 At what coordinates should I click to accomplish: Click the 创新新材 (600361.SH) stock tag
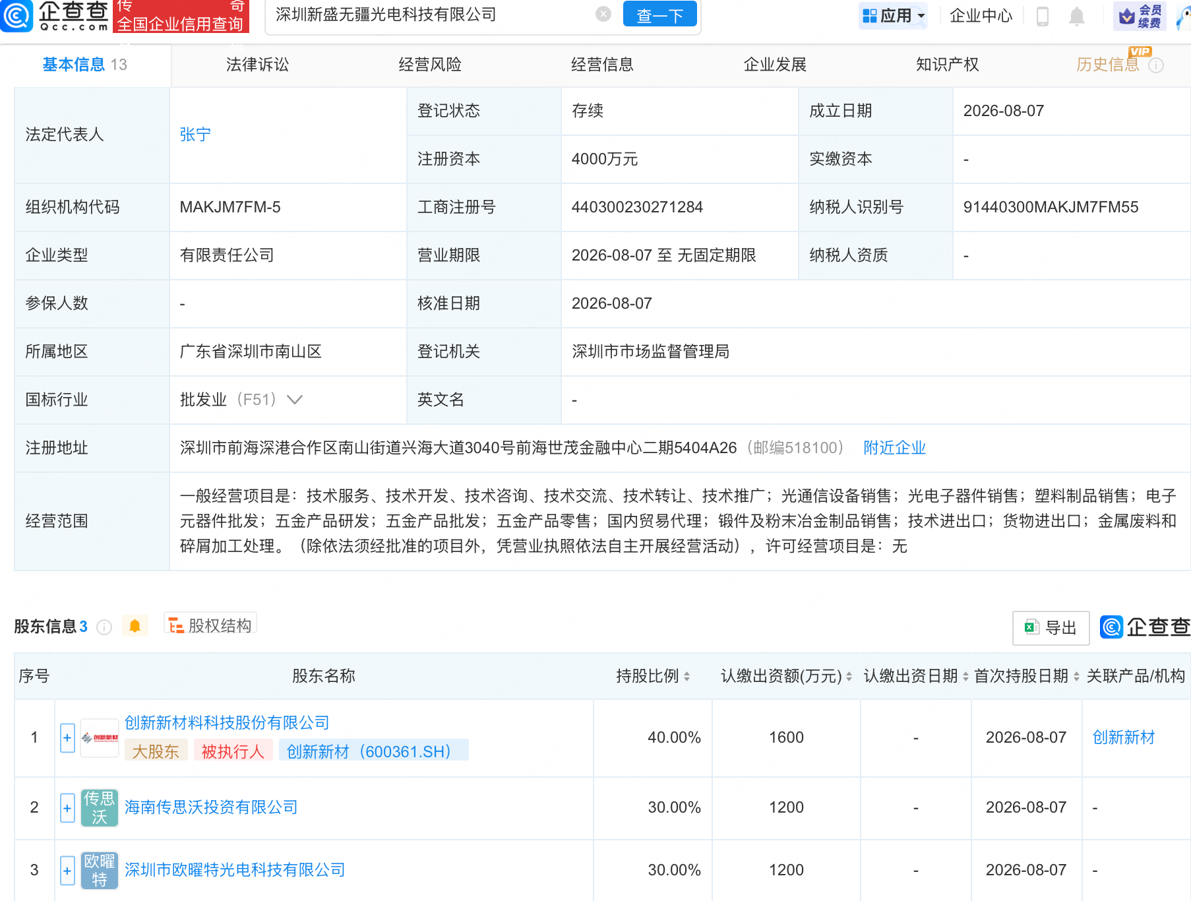coord(373,751)
